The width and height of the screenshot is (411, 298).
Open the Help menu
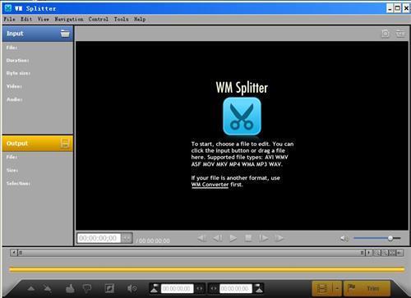(x=140, y=19)
